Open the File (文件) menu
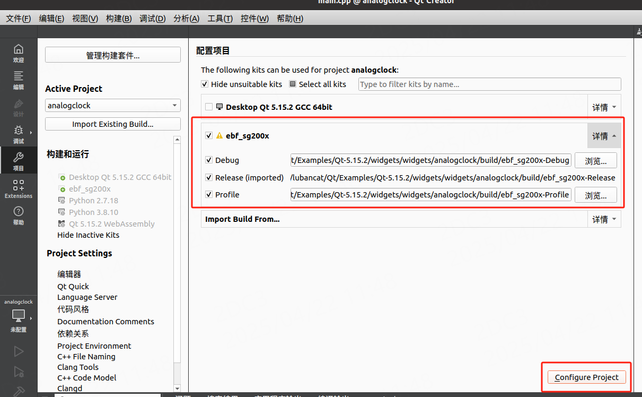Screen dimensions: 642x397 [19, 19]
